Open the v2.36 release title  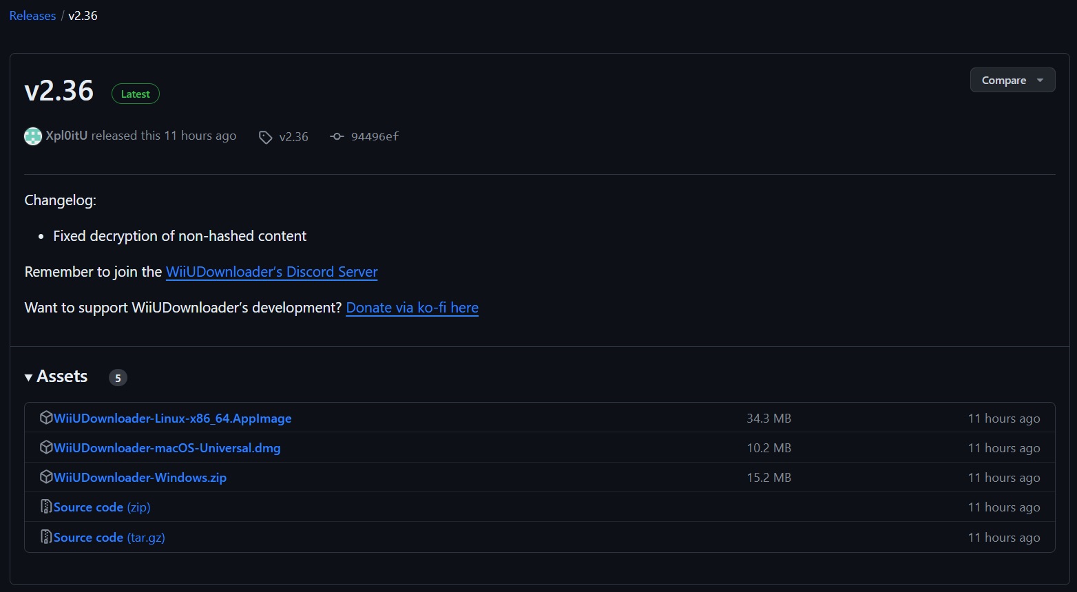point(59,91)
